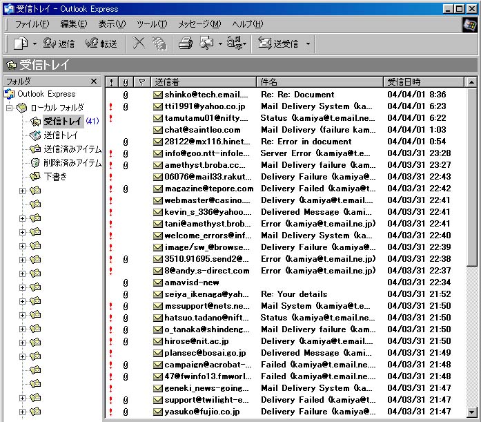Expand the last folder node in tree

coord(22,412)
